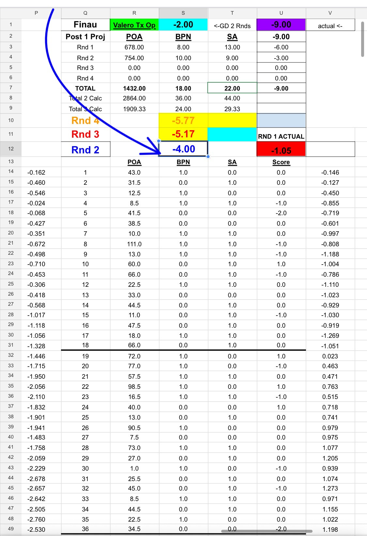Click the vertical scrollbar handle
Image resolution: width=367 pixels, height=536 pixels.
point(362,39)
